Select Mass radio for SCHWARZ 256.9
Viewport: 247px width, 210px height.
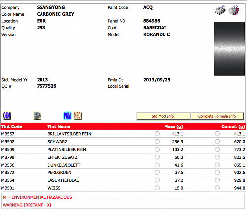click(157, 142)
